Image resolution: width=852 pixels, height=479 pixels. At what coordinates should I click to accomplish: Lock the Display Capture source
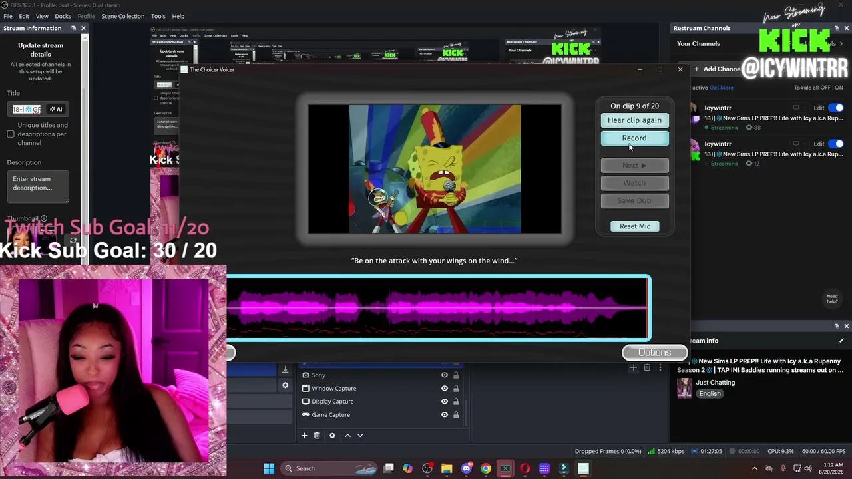coord(456,402)
